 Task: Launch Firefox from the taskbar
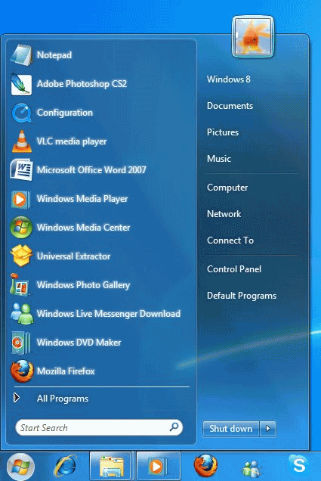(x=206, y=466)
